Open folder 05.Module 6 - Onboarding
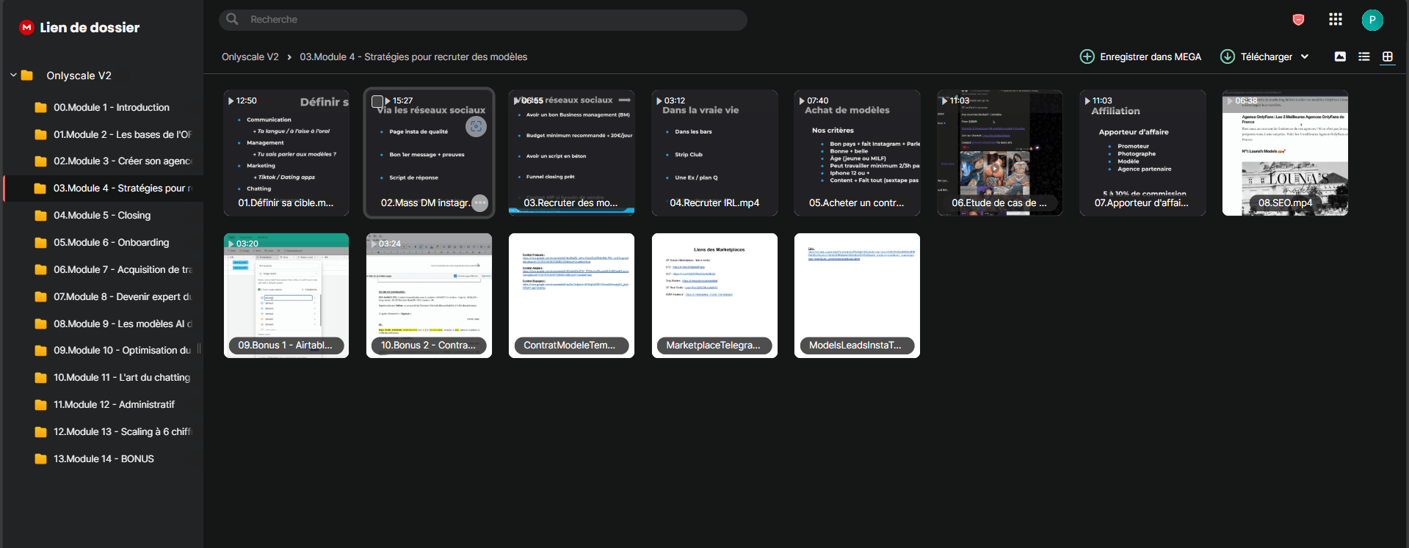 104,242
